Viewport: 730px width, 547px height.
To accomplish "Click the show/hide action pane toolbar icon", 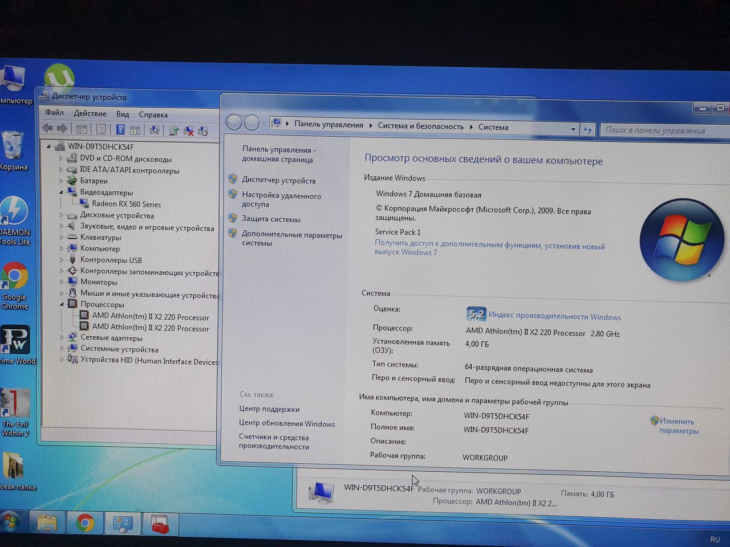I will tap(135, 130).
